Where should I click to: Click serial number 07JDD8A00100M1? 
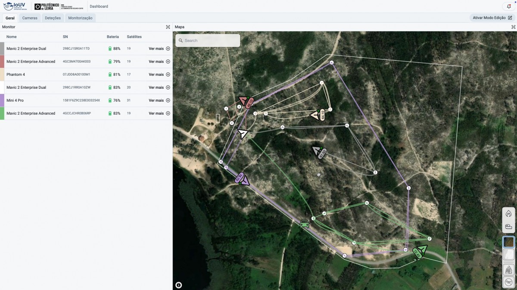[77, 75]
